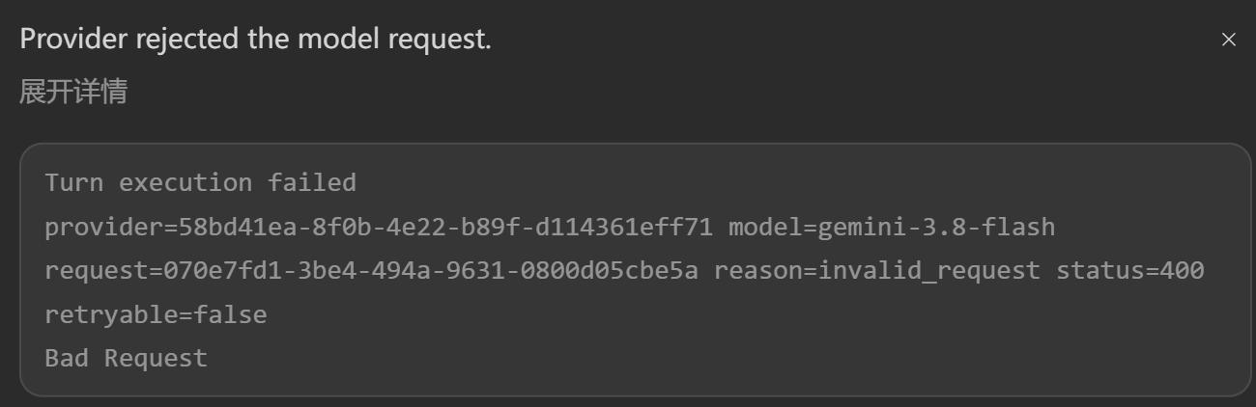The image size is (1256, 407).
Task: Toggle the 展开详情 details section
Action: (73, 93)
